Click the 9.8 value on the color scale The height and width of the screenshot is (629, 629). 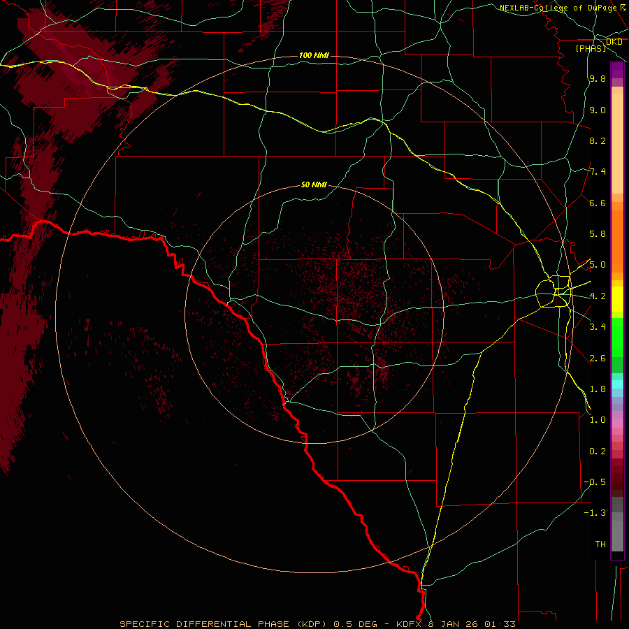tap(598, 78)
